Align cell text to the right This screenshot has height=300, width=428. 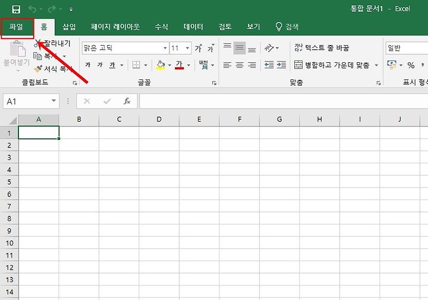251,65
